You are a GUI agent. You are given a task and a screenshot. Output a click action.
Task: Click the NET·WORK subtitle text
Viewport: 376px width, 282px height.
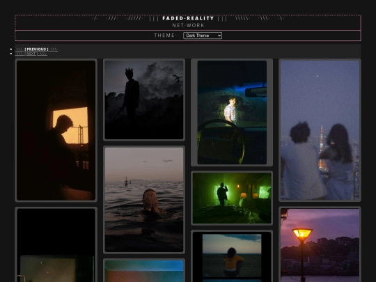188,26
